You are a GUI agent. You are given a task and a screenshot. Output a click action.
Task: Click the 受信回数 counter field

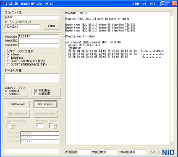coord(110,152)
